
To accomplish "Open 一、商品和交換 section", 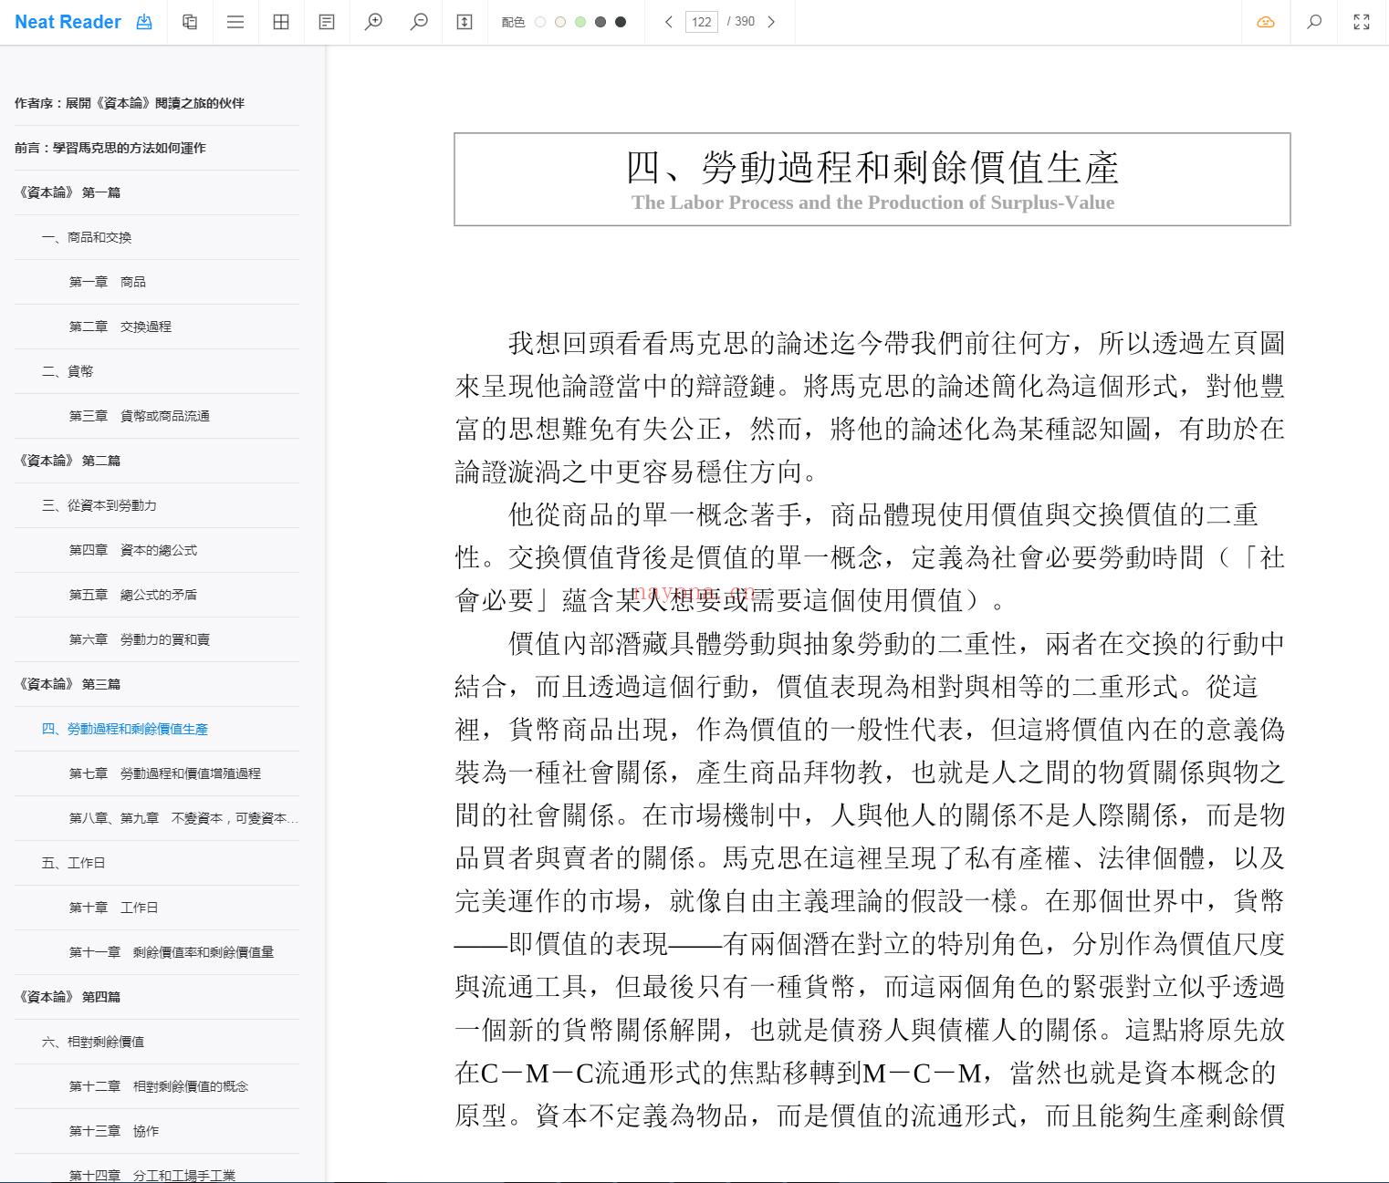I will pyautogui.click(x=87, y=237).
